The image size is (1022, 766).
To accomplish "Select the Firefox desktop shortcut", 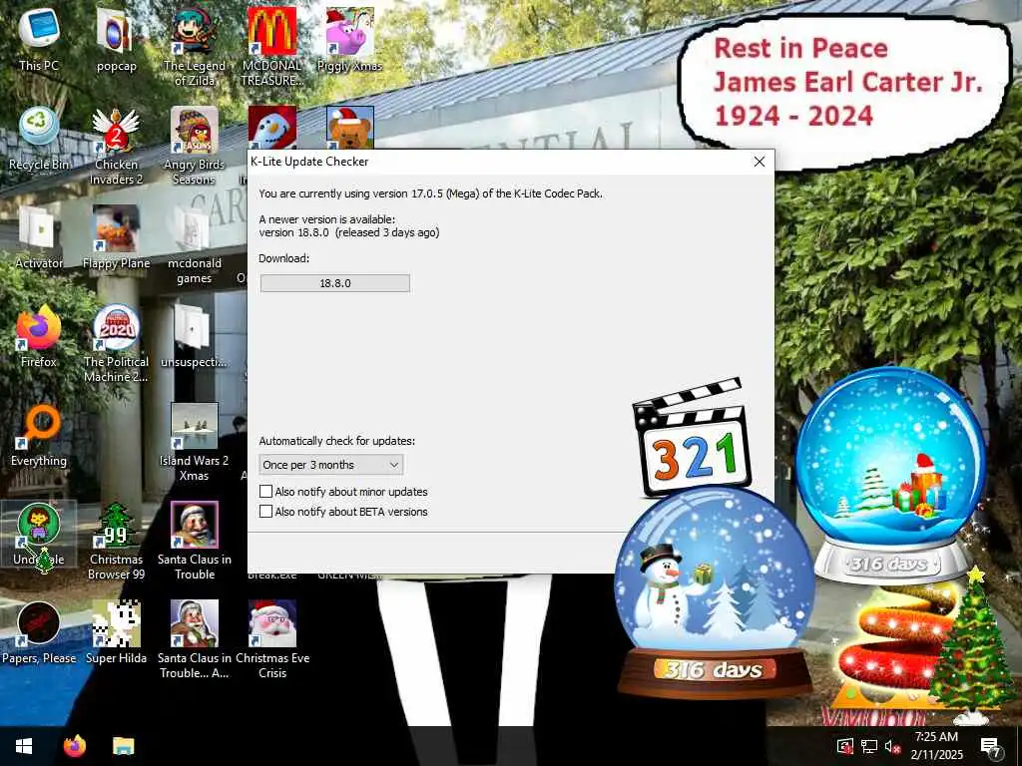I will (x=39, y=336).
